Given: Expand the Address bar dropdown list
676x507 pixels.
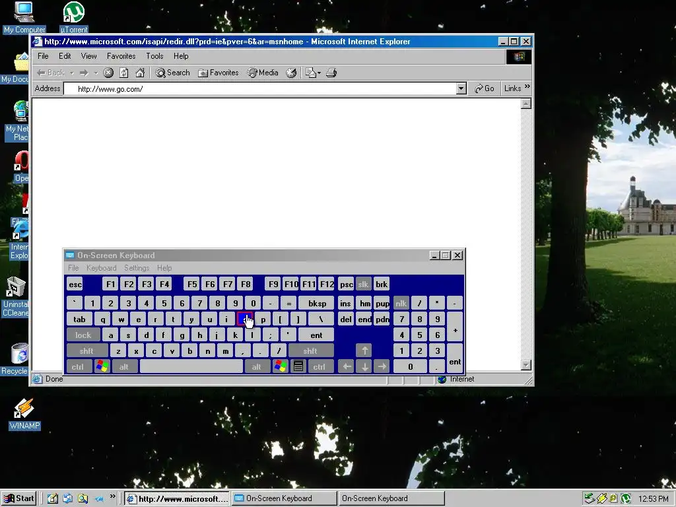Looking at the screenshot, I should tap(461, 89).
